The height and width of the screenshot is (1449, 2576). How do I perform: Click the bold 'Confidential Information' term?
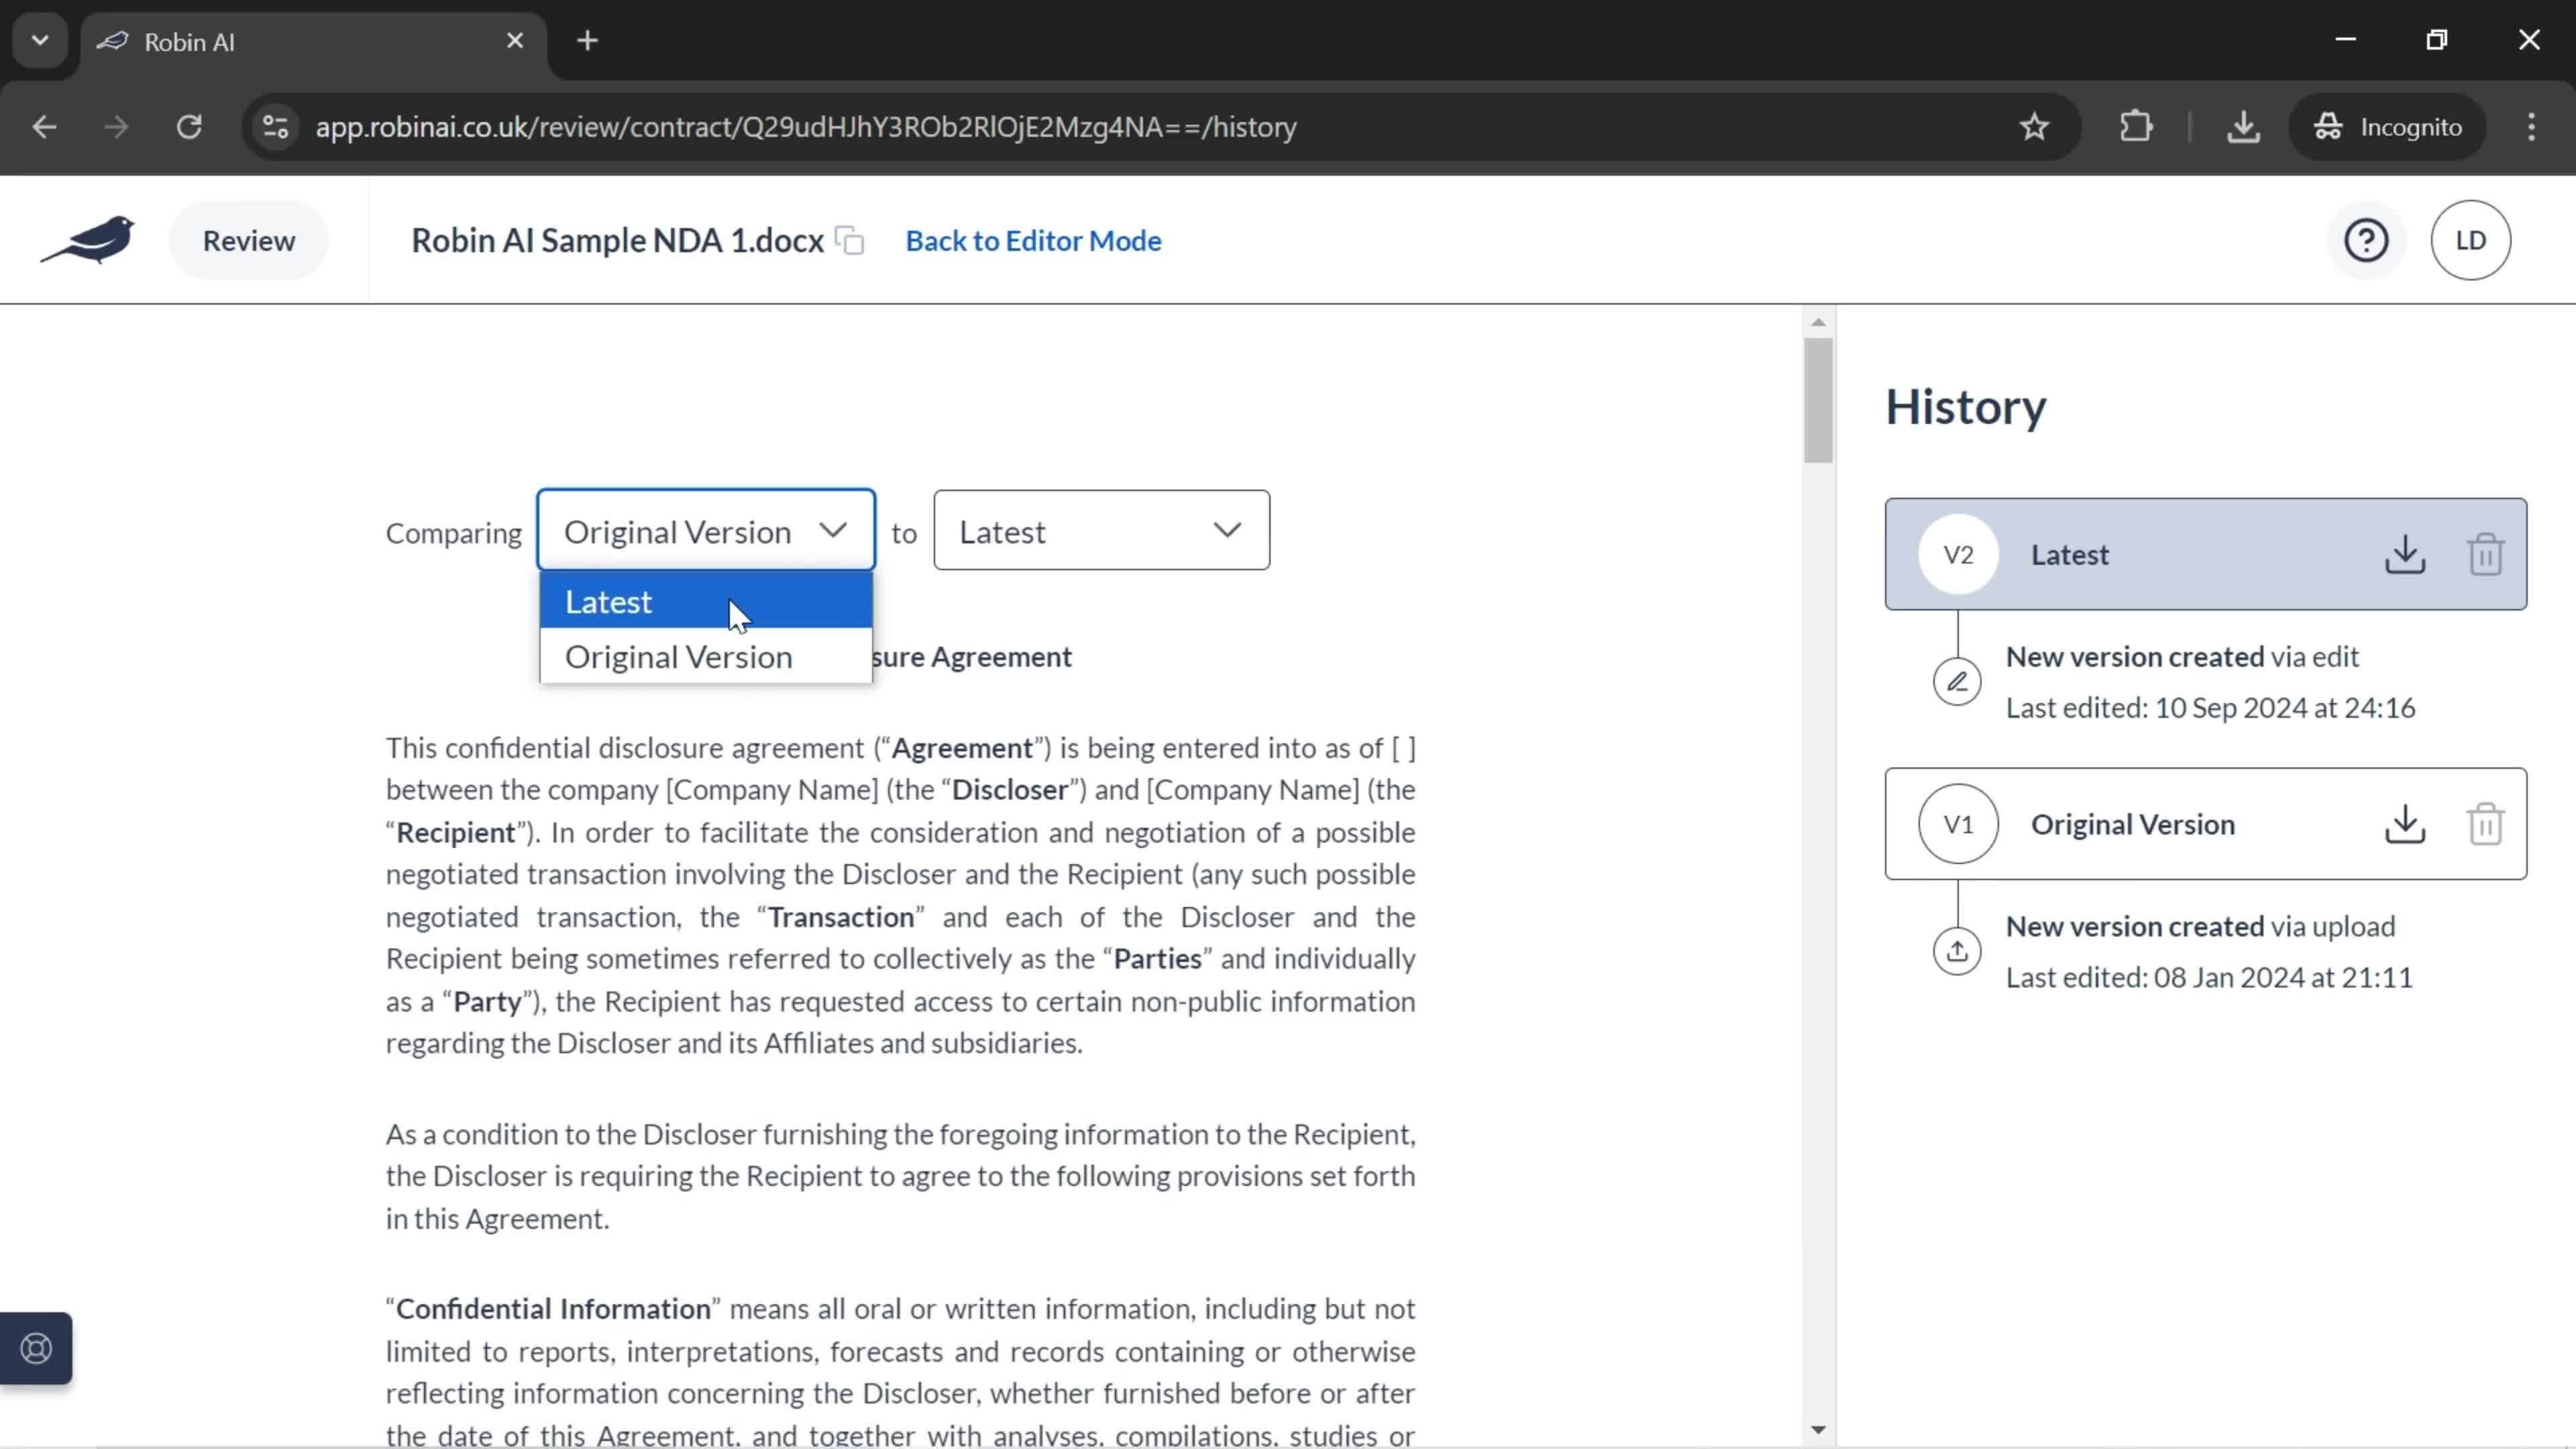(x=553, y=1309)
